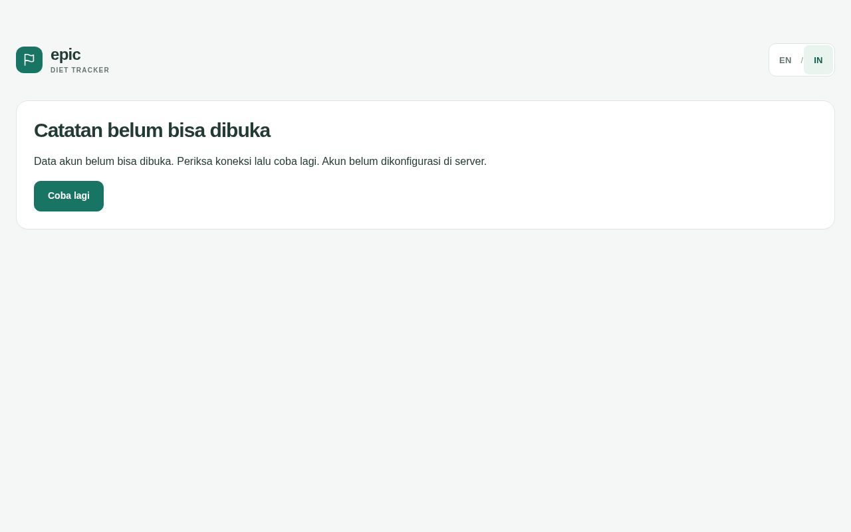The height and width of the screenshot is (532, 851).
Task: Click heading Catatan belum bisa dibuka
Action: click(x=152, y=130)
